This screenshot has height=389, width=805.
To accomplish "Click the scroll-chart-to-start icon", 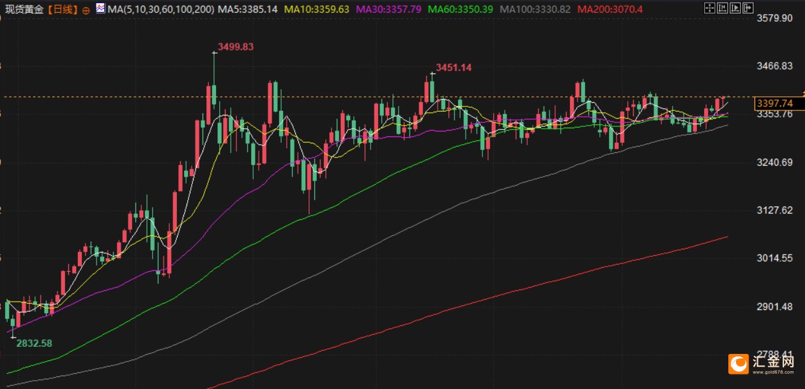I will pyautogui.click(x=723, y=8).
